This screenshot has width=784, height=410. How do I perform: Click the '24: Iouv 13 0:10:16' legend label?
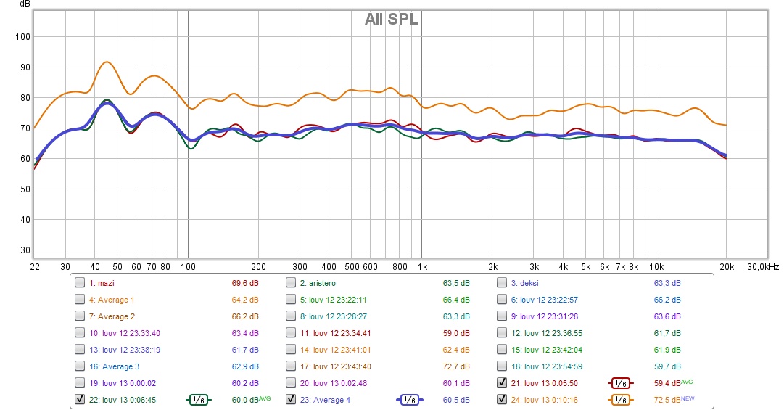point(545,400)
